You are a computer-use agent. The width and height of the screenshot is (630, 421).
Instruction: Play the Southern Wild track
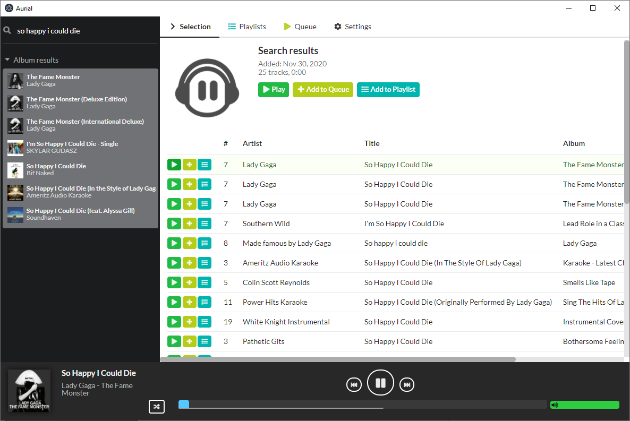pyautogui.click(x=174, y=224)
